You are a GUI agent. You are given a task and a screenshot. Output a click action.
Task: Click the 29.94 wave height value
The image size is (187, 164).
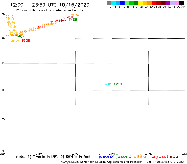pyautogui.click(x=75, y=15)
